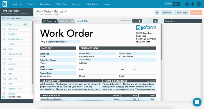Open the notifications bell icon

[x=193, y=4]
